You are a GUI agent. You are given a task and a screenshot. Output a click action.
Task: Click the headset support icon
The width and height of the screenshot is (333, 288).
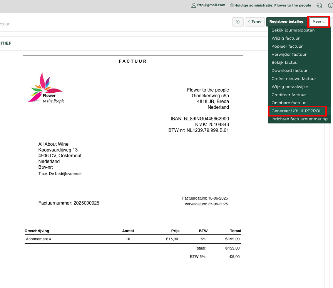(319, 5)
